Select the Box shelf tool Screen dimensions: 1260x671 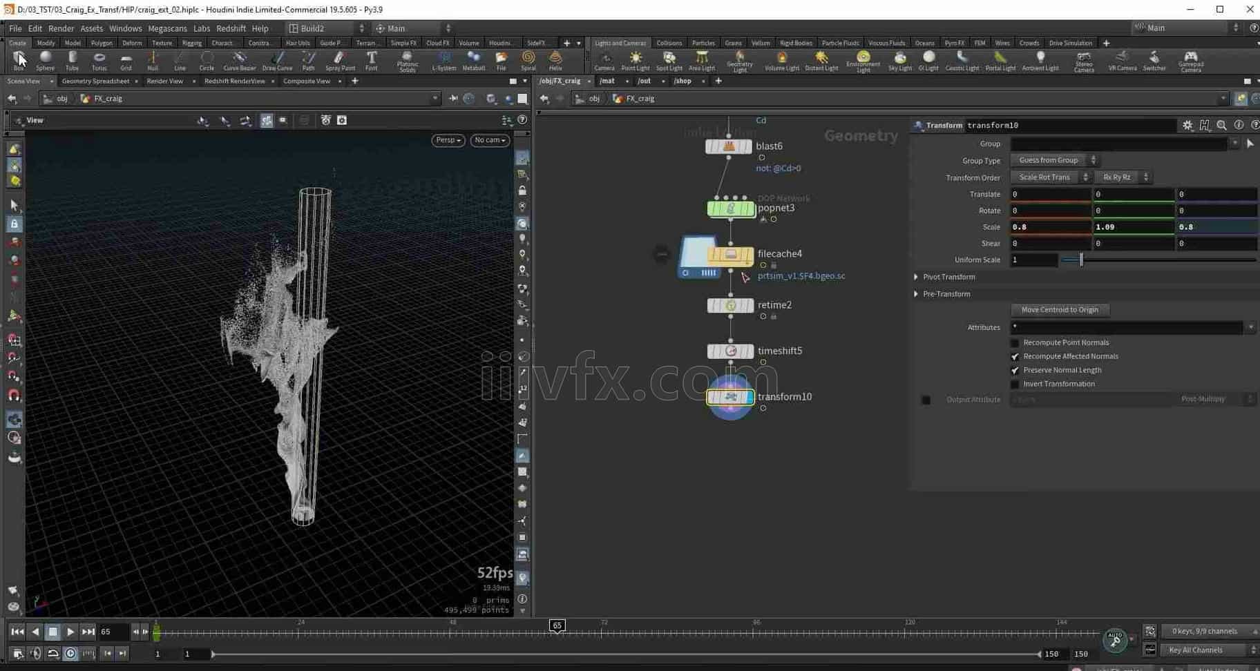pyautogui.click(x=19, y=61)
